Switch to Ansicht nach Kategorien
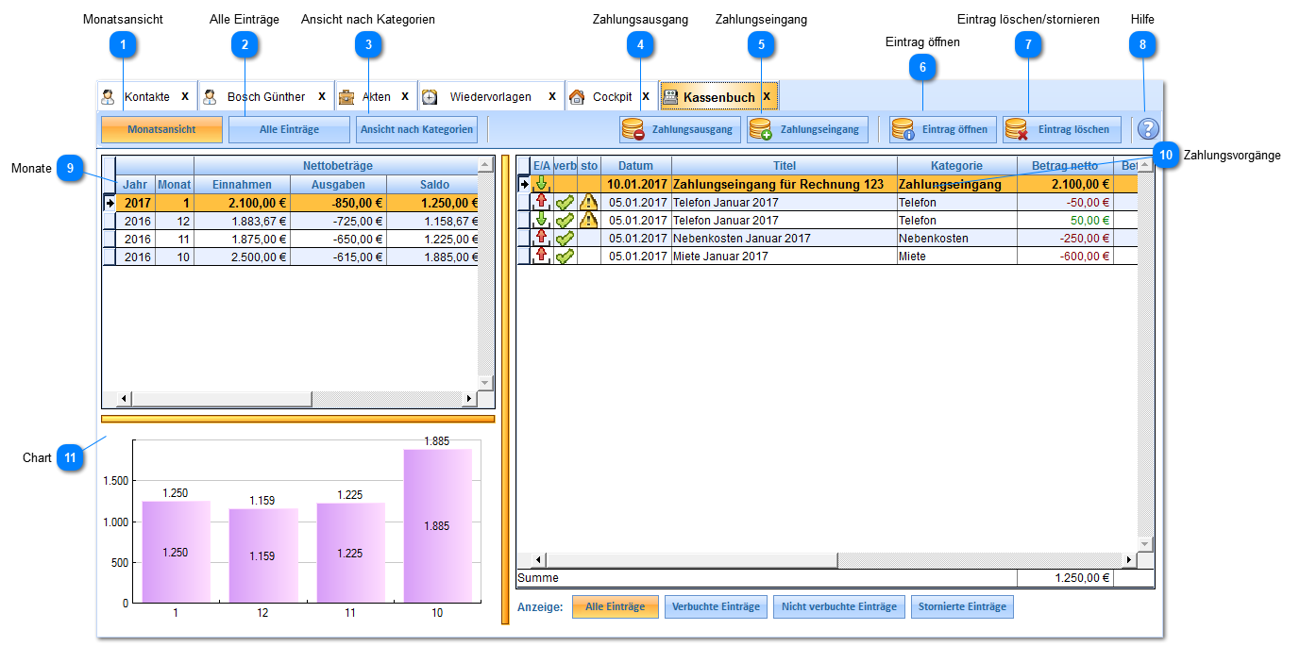 pos(416,129)
